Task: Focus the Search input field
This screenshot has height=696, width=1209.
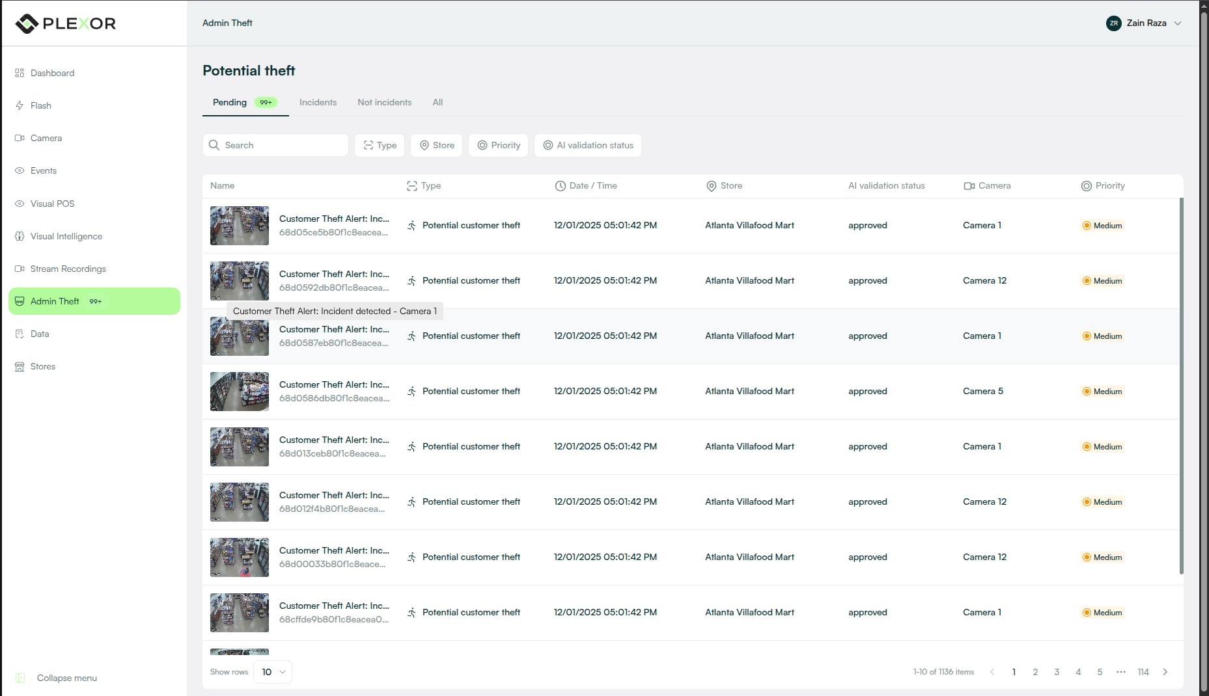Action: pos(275,145)
